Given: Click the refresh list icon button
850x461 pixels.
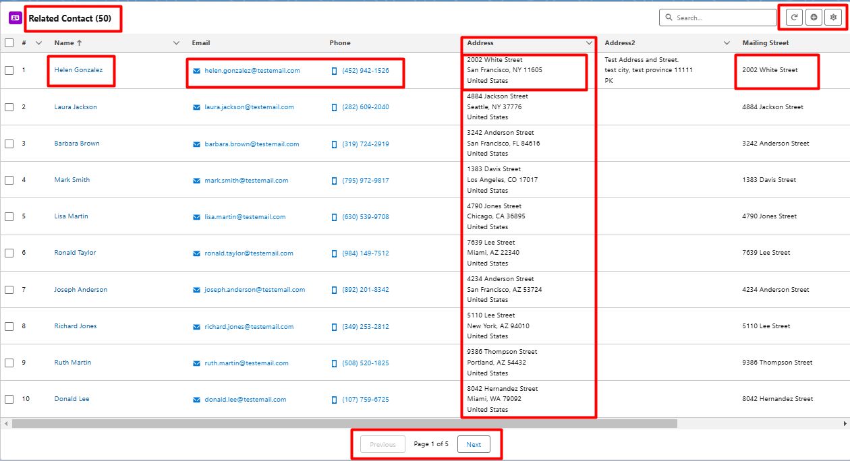Looking at the screenshot, I should pos(794,18).
